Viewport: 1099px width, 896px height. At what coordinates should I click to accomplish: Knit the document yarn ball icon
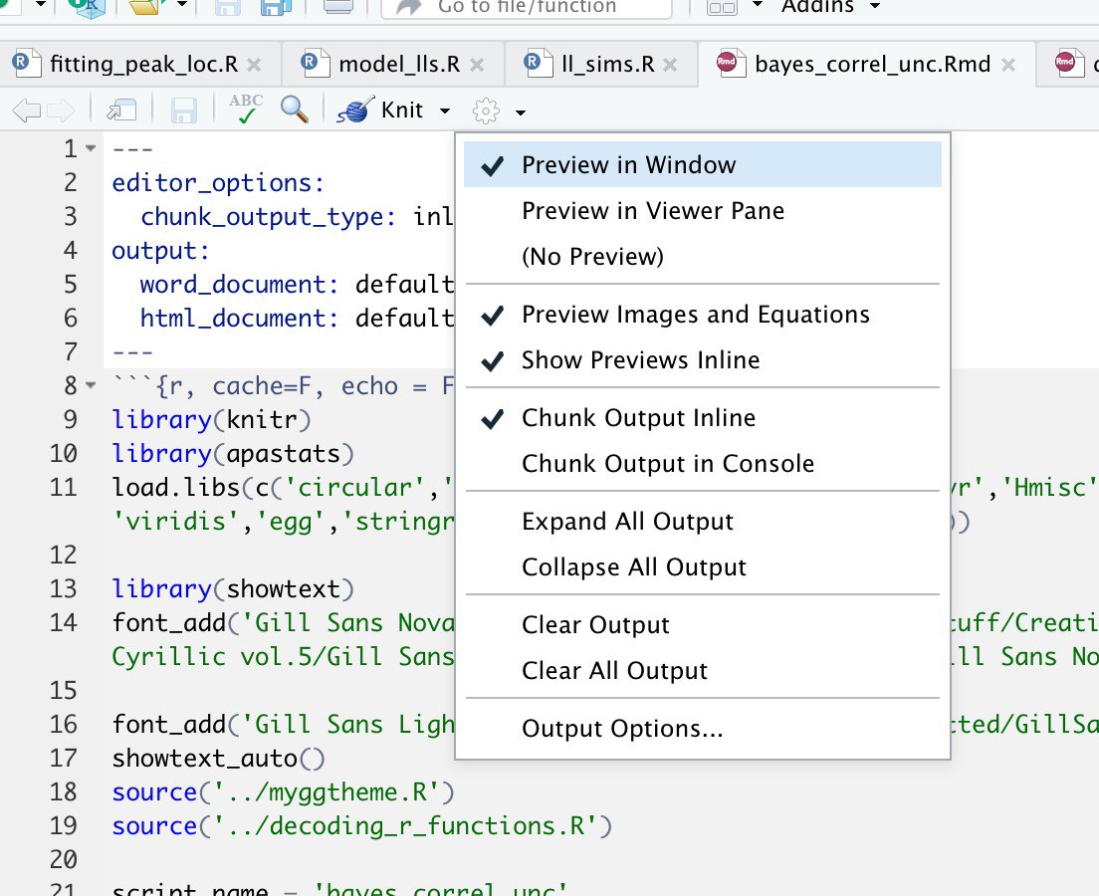click(x=355, y=111)
